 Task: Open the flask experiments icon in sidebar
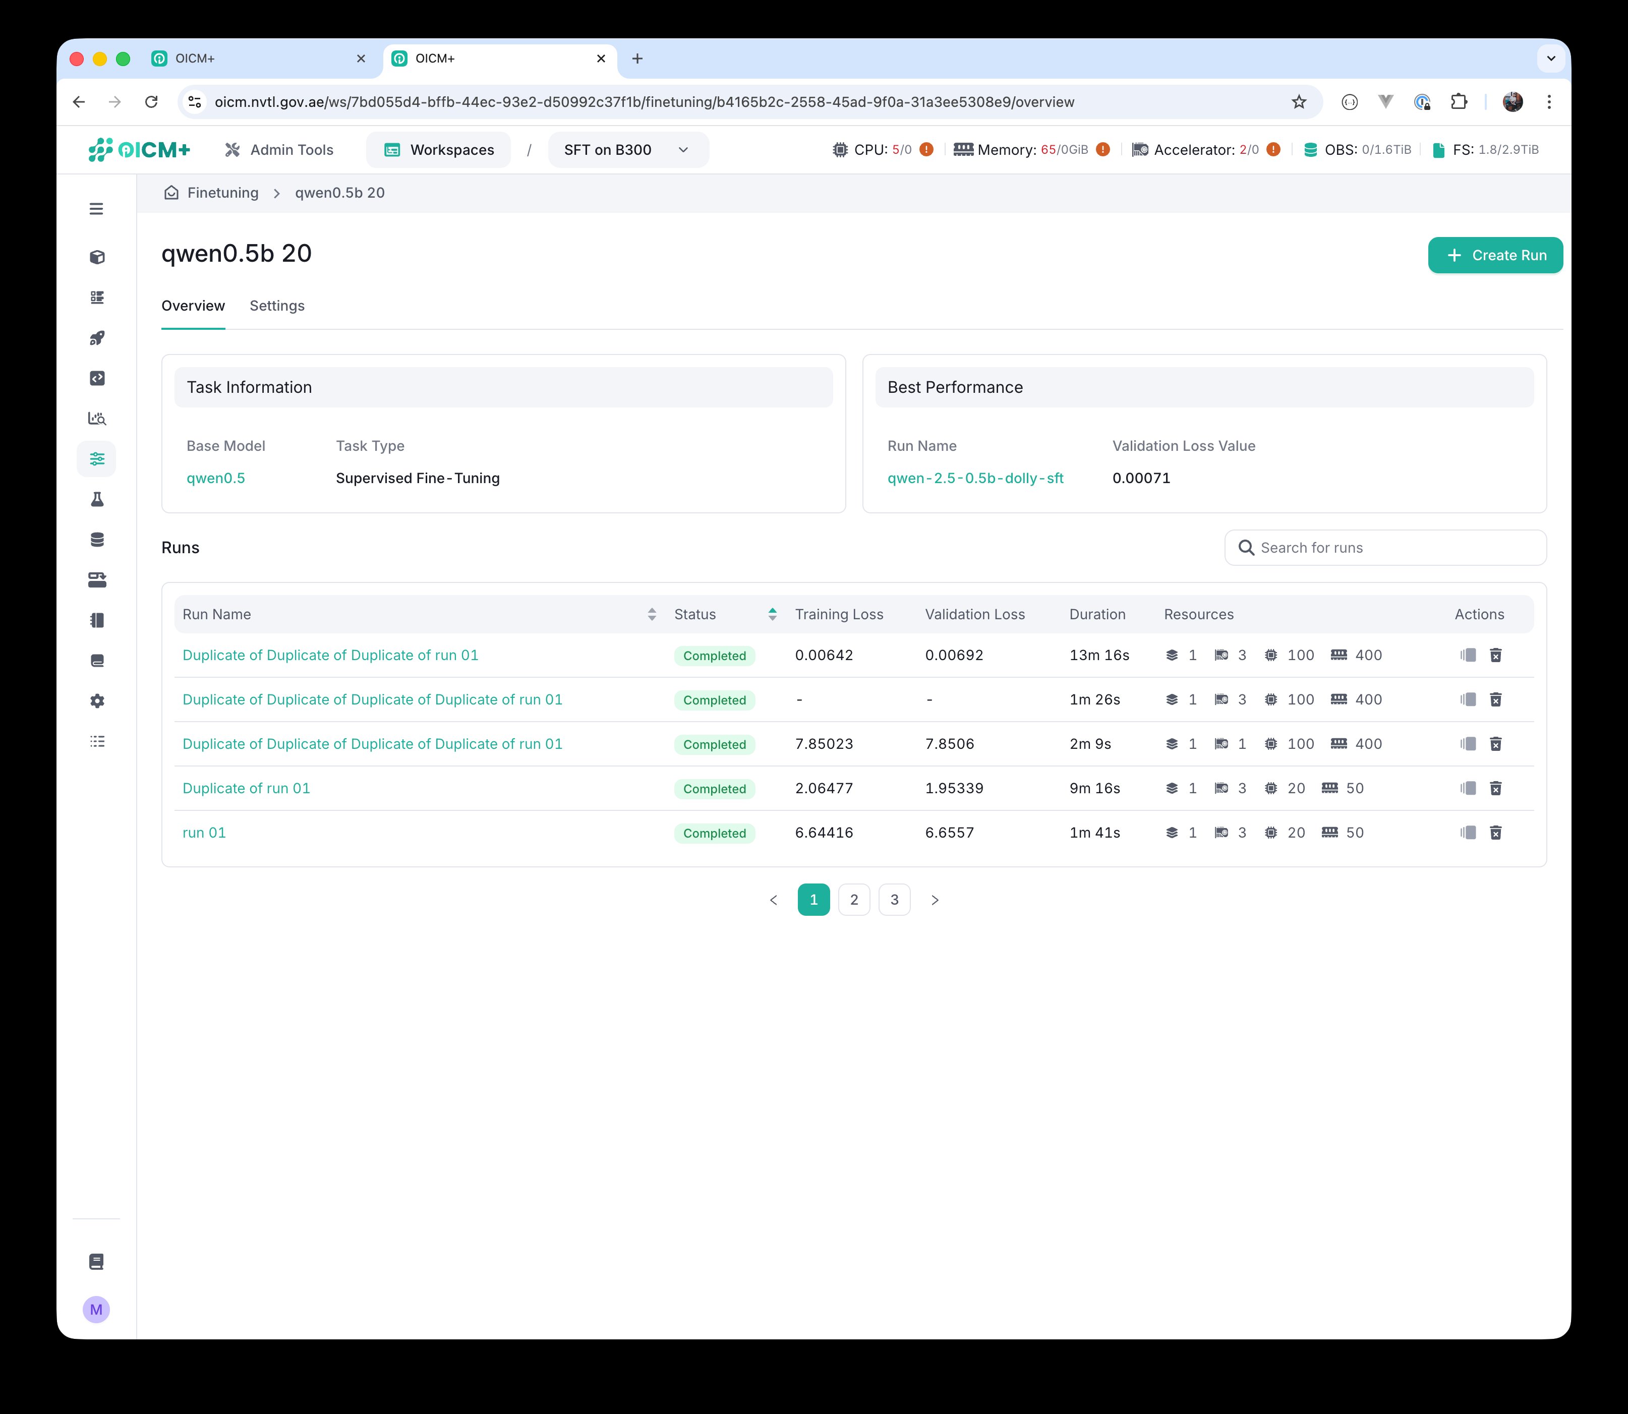click(x=97, y=499)
